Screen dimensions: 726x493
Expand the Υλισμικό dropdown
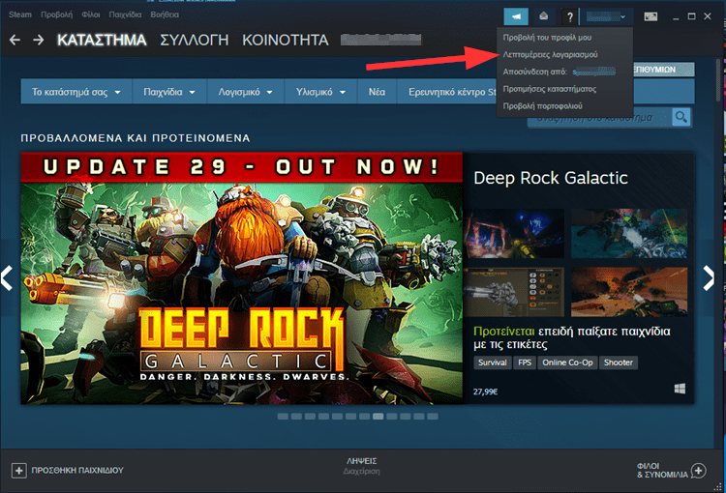[x=320, y=92]
